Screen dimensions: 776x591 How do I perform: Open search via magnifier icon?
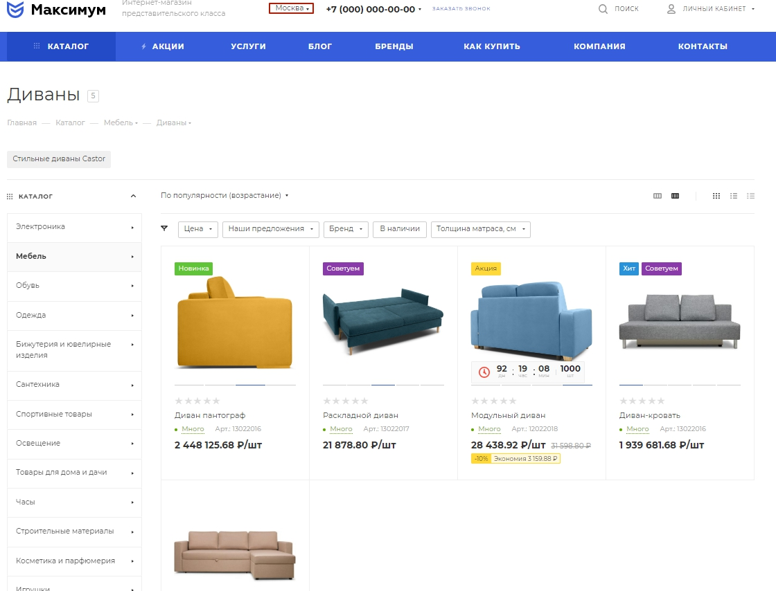pos(603,9)
